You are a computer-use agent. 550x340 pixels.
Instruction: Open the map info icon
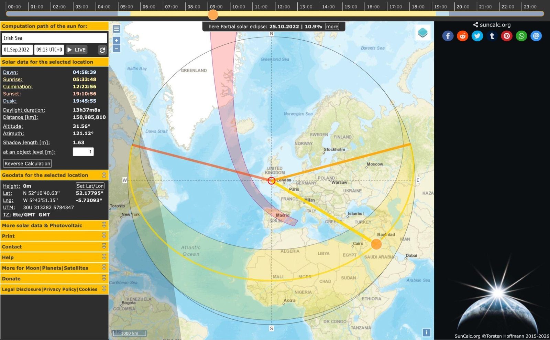(x=426, y=332)
